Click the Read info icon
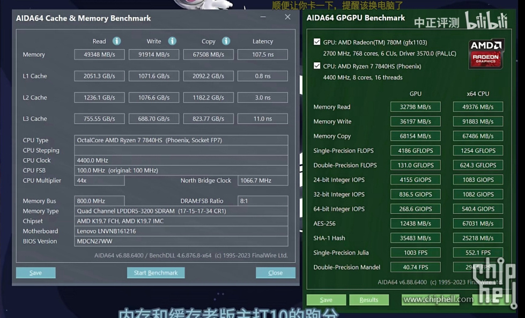Viewport: 525px width, 318px height. [x=116, y=41]
